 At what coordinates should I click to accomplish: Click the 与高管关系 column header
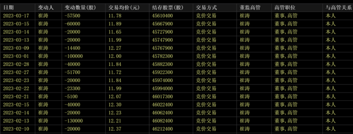click(x=338, y=8)
